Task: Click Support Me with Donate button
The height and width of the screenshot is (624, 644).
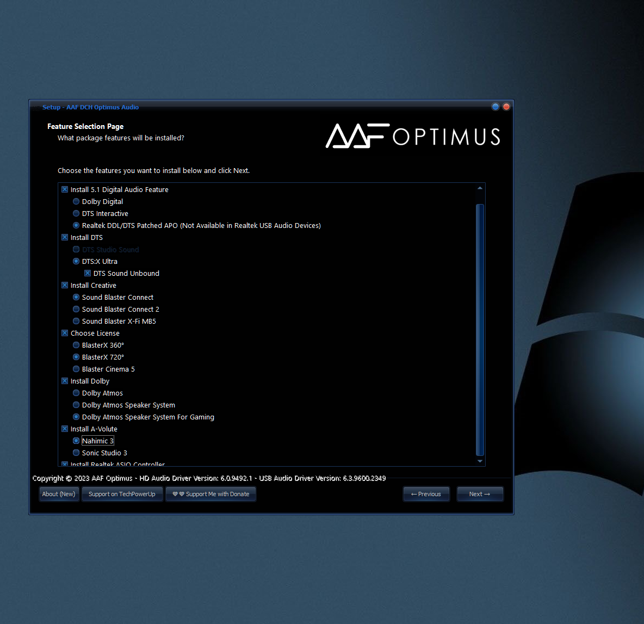Action: coord(210,494)
